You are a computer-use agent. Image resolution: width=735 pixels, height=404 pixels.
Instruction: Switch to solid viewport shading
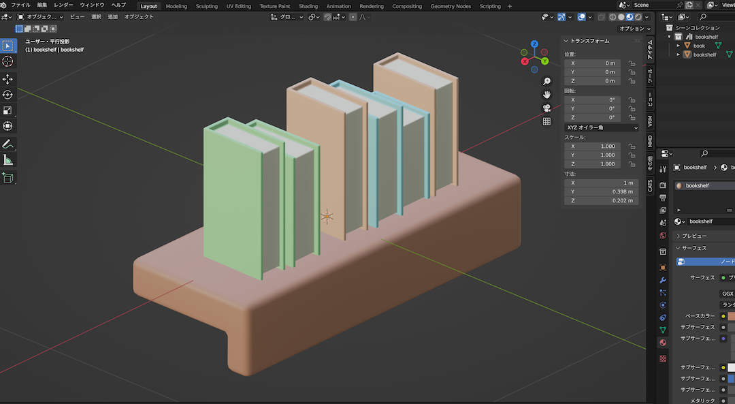pos(621,17)
